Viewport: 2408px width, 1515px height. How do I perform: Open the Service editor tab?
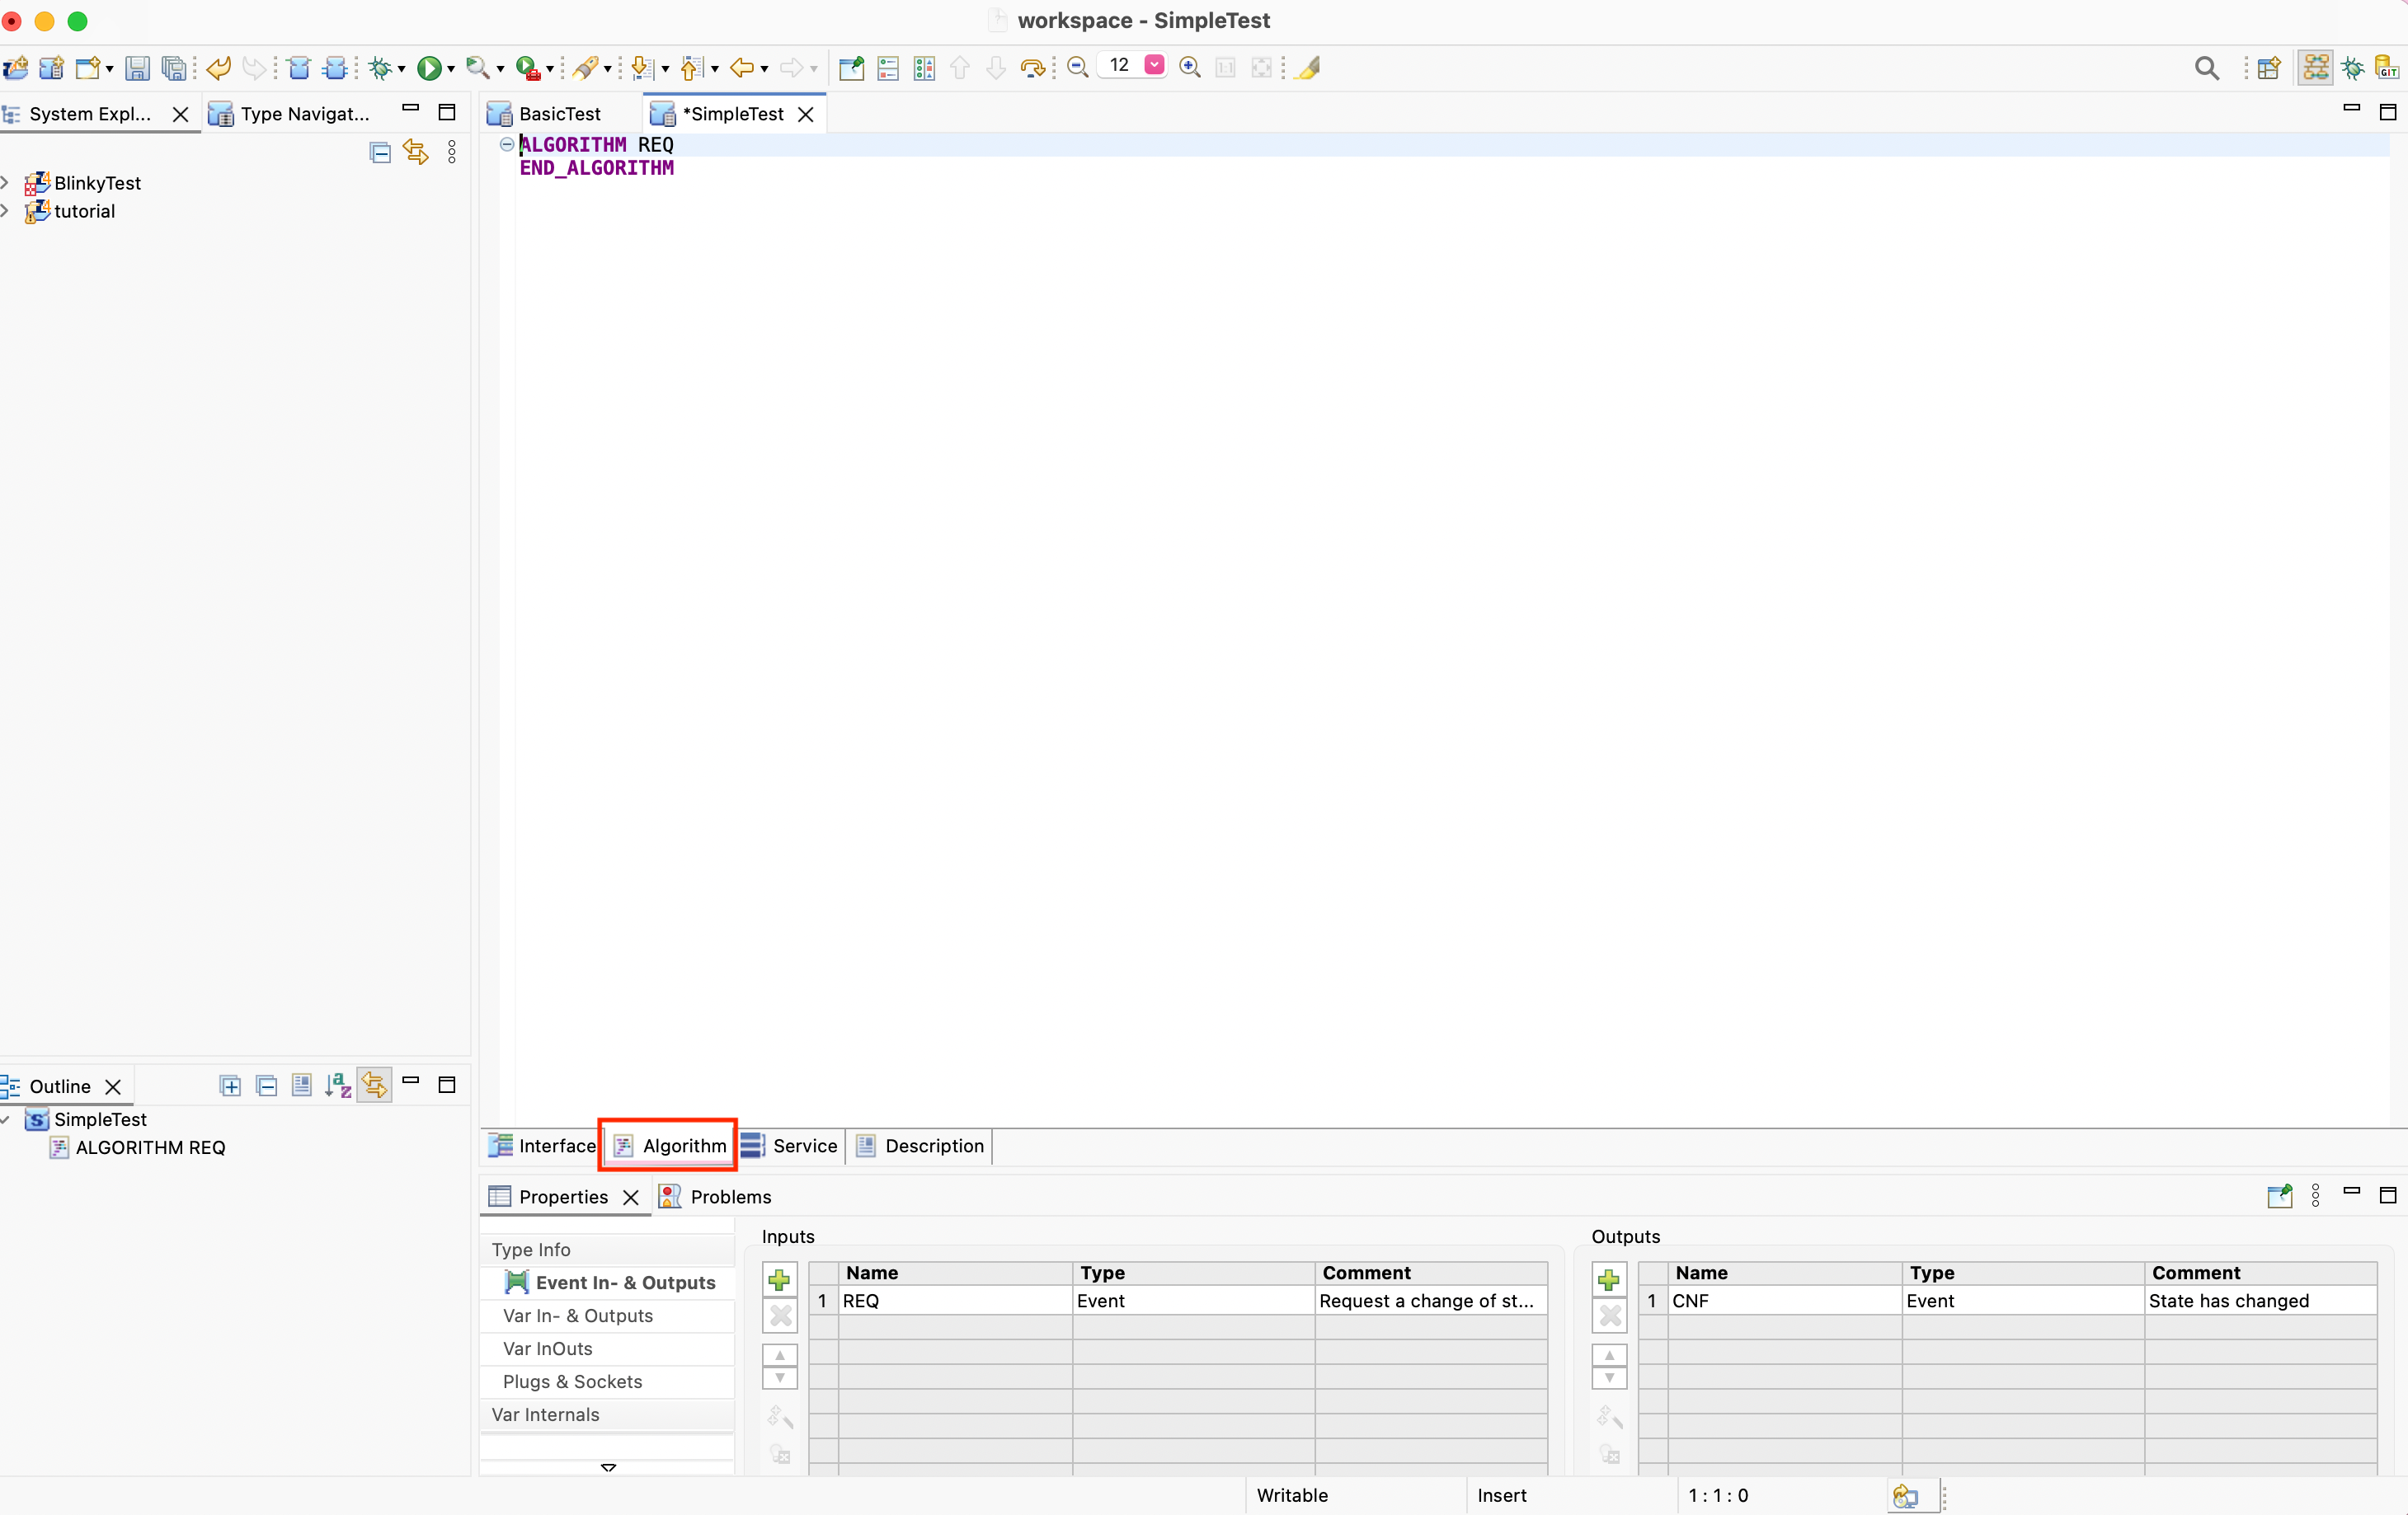(790, 1147)
